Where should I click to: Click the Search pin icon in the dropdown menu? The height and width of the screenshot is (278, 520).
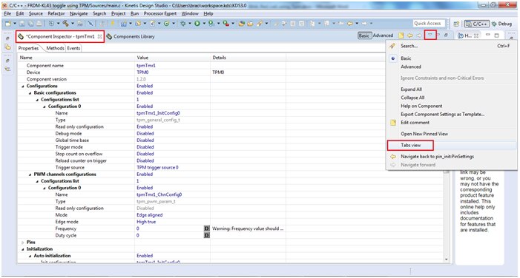tap(392, 47)
